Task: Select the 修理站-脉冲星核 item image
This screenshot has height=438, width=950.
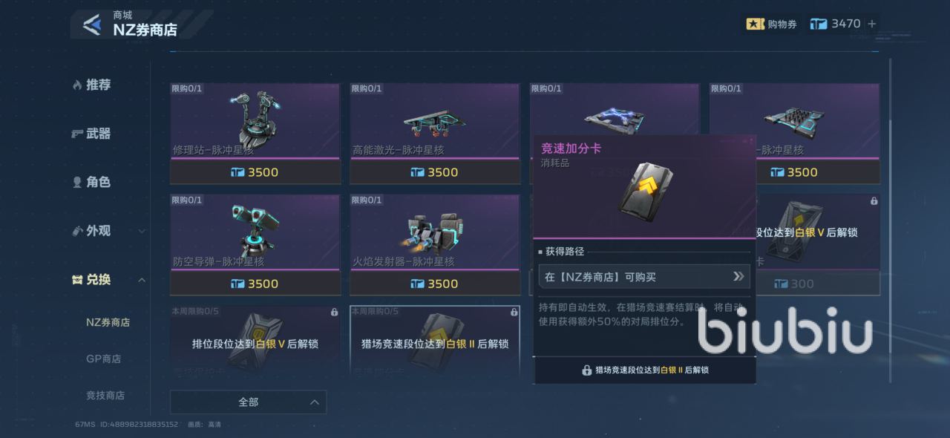Action: [x=255, y=117]
